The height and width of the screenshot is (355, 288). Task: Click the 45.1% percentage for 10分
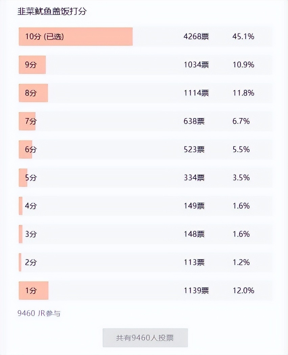[243, 36]
